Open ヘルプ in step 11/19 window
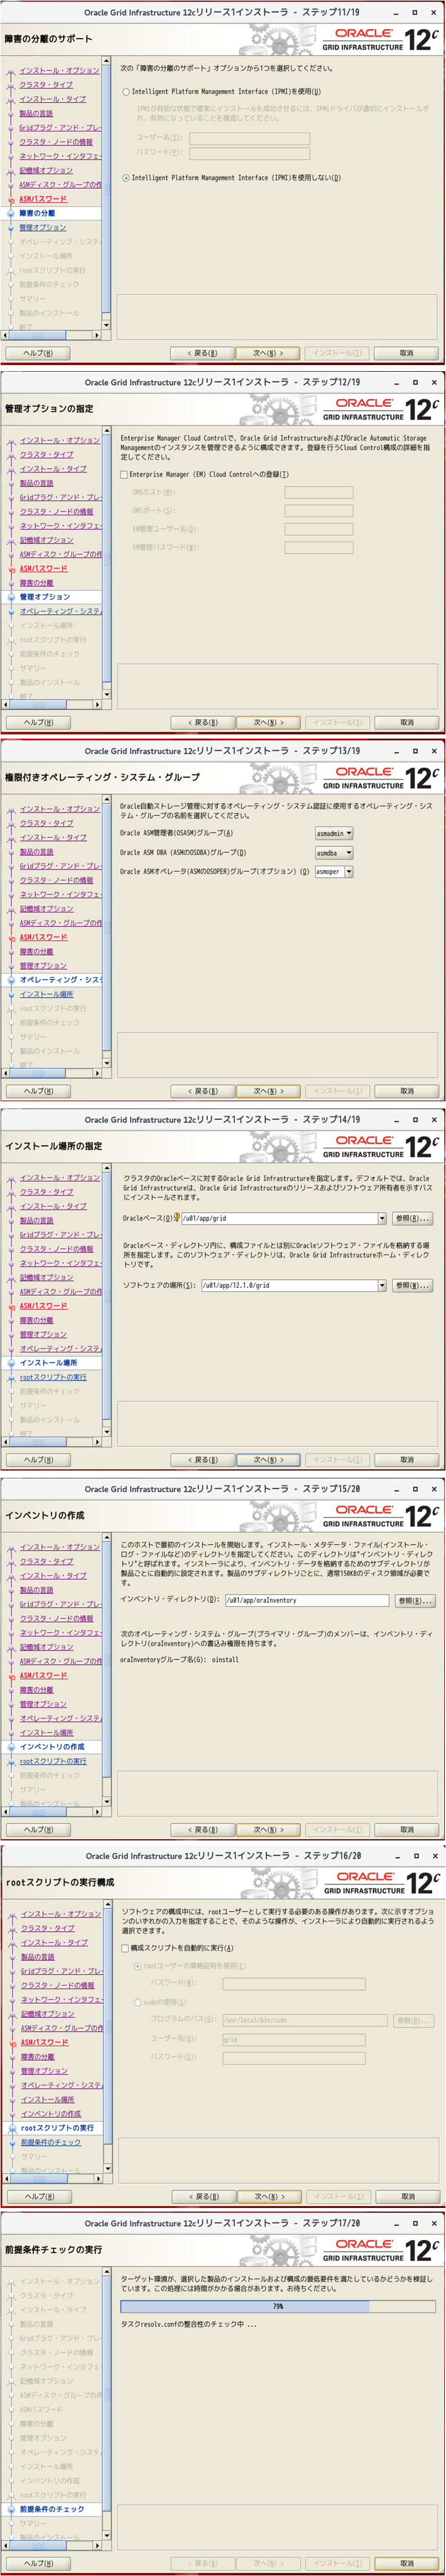 38,352
